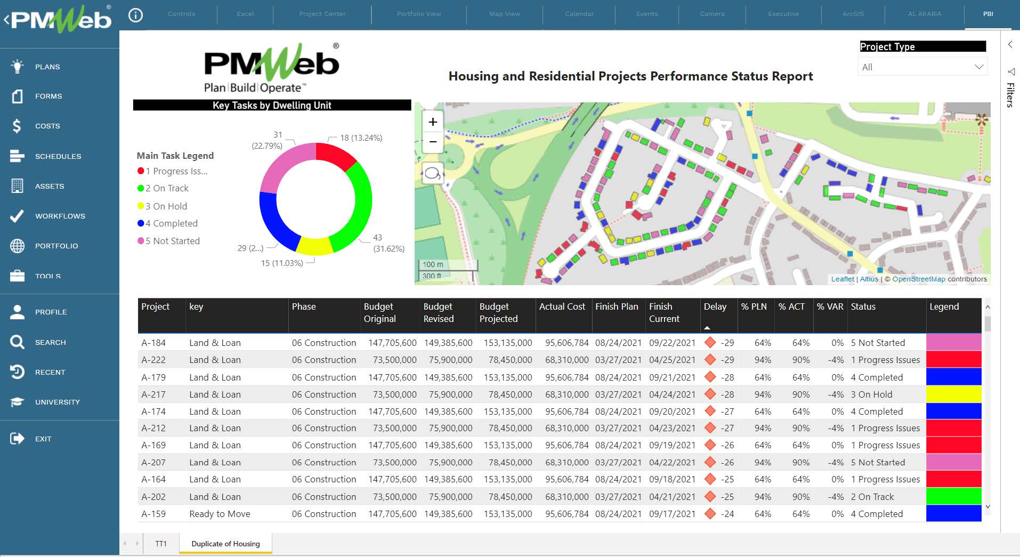This screenshot has height=557, width=1020.
Task: Open the Workflows checkmark icon
Action: click(x=17, y=216)
